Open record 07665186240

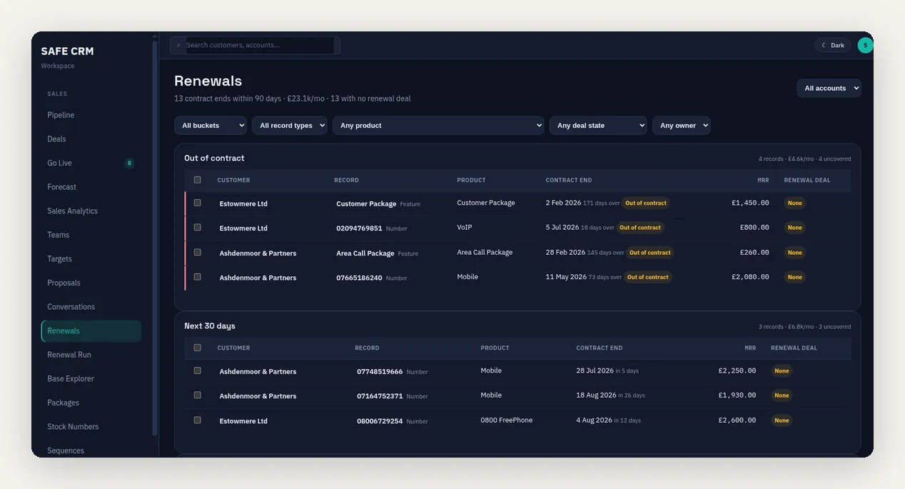pyautogui.click(x=359, y=278)
